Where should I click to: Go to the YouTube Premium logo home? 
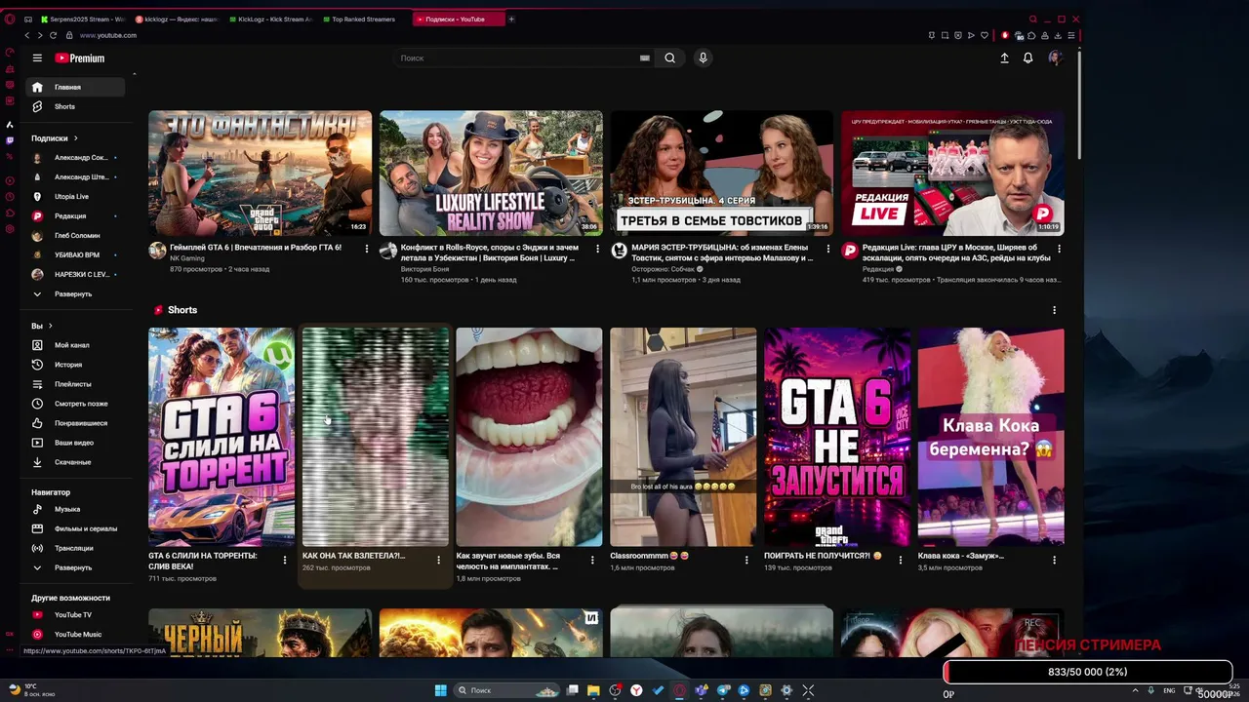coord(80,58)
